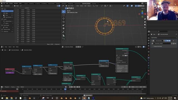Open the Node menu in node editor
The height and width of the screenshot is (100, 178).
pyautogui.click(x=17, y=47)
